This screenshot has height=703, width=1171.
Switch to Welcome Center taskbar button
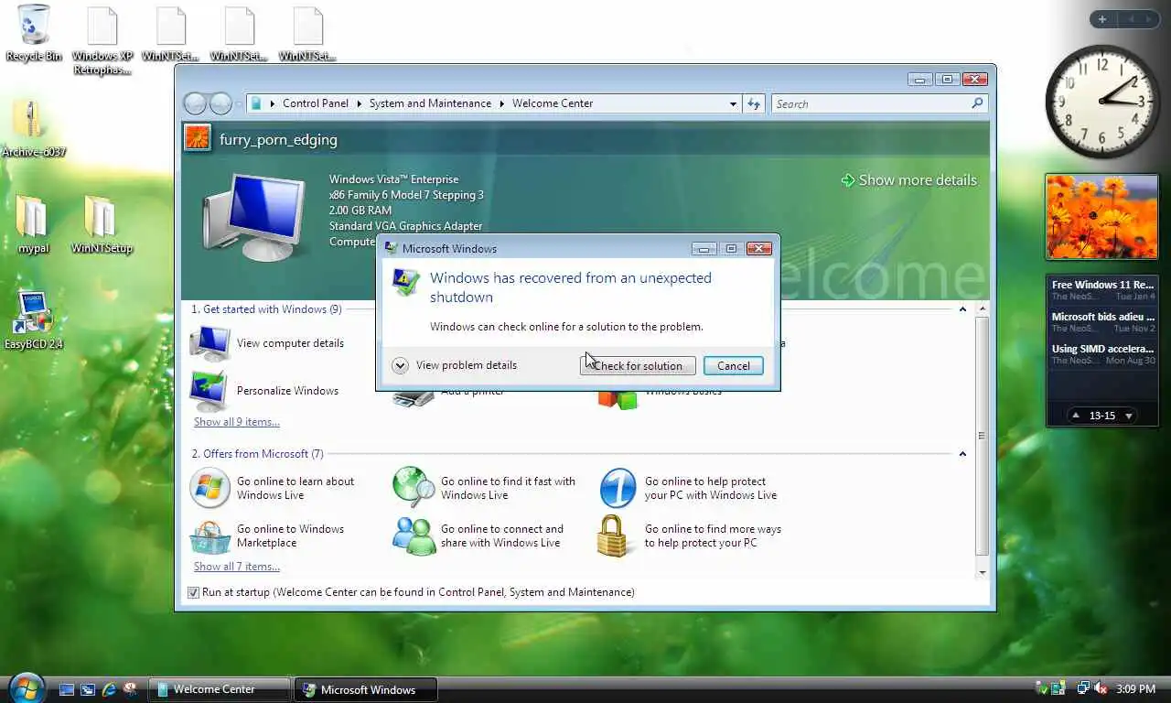(220, 689)
